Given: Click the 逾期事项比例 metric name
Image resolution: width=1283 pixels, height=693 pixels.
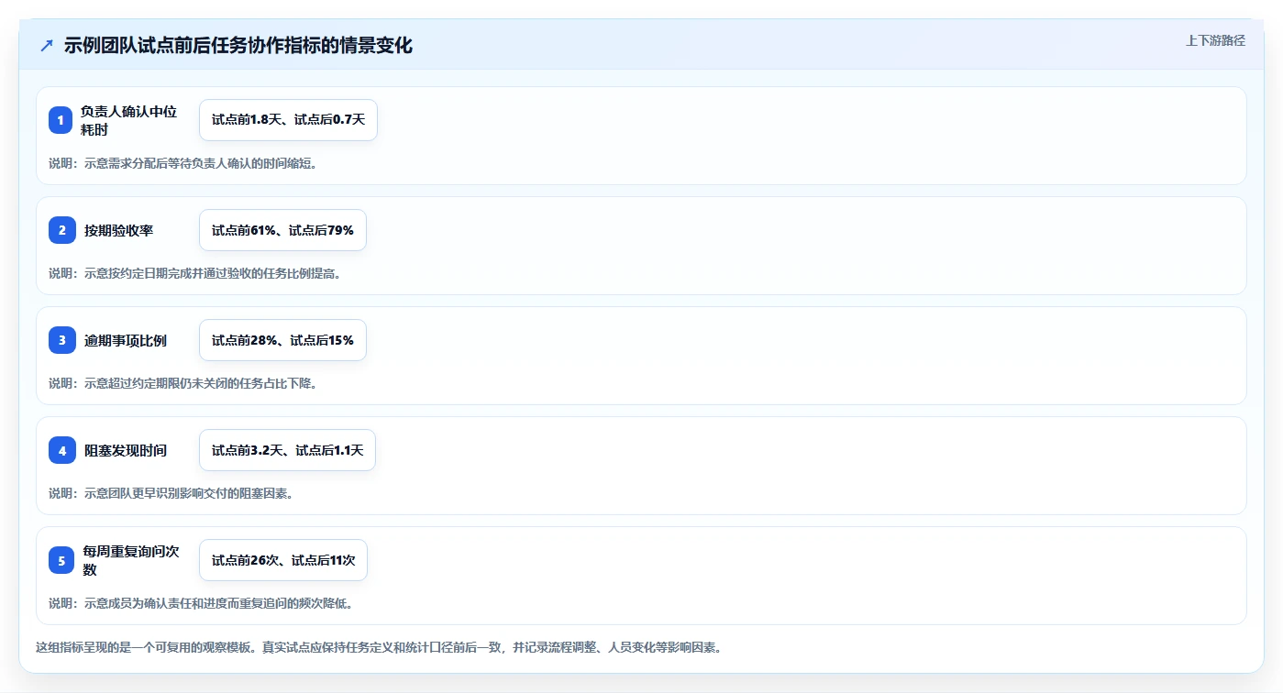Looking at the screenshot, I should click(x=126, y=340).
